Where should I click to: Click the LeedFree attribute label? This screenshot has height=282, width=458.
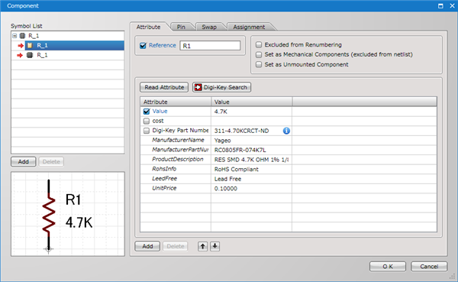[164, 178]
